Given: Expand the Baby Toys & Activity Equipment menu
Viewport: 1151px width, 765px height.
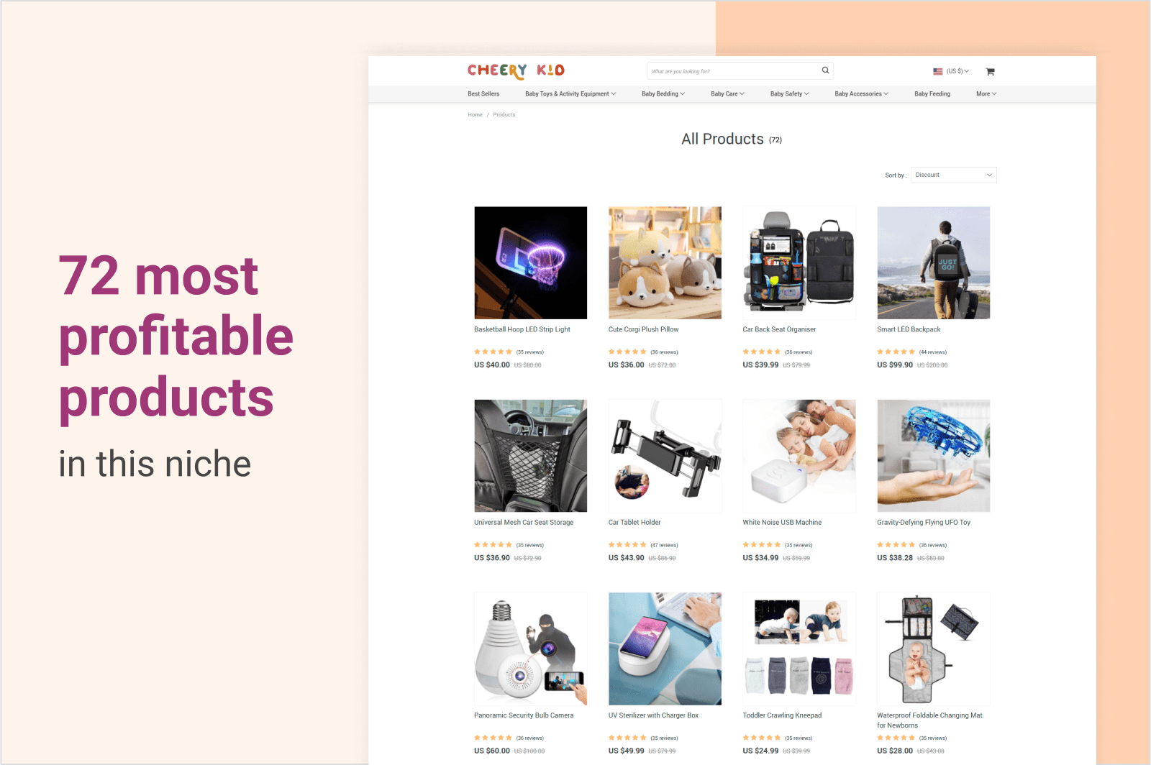Looking at the screenshot, I should click(570, 94).
